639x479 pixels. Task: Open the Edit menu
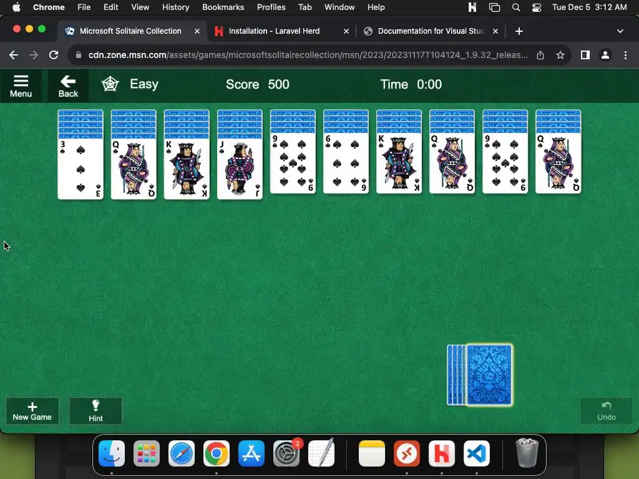click(111, 7)
